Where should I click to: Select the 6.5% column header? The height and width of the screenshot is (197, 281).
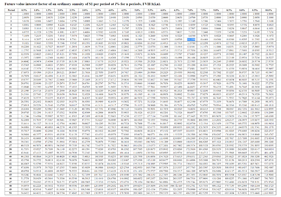[177, 10]
